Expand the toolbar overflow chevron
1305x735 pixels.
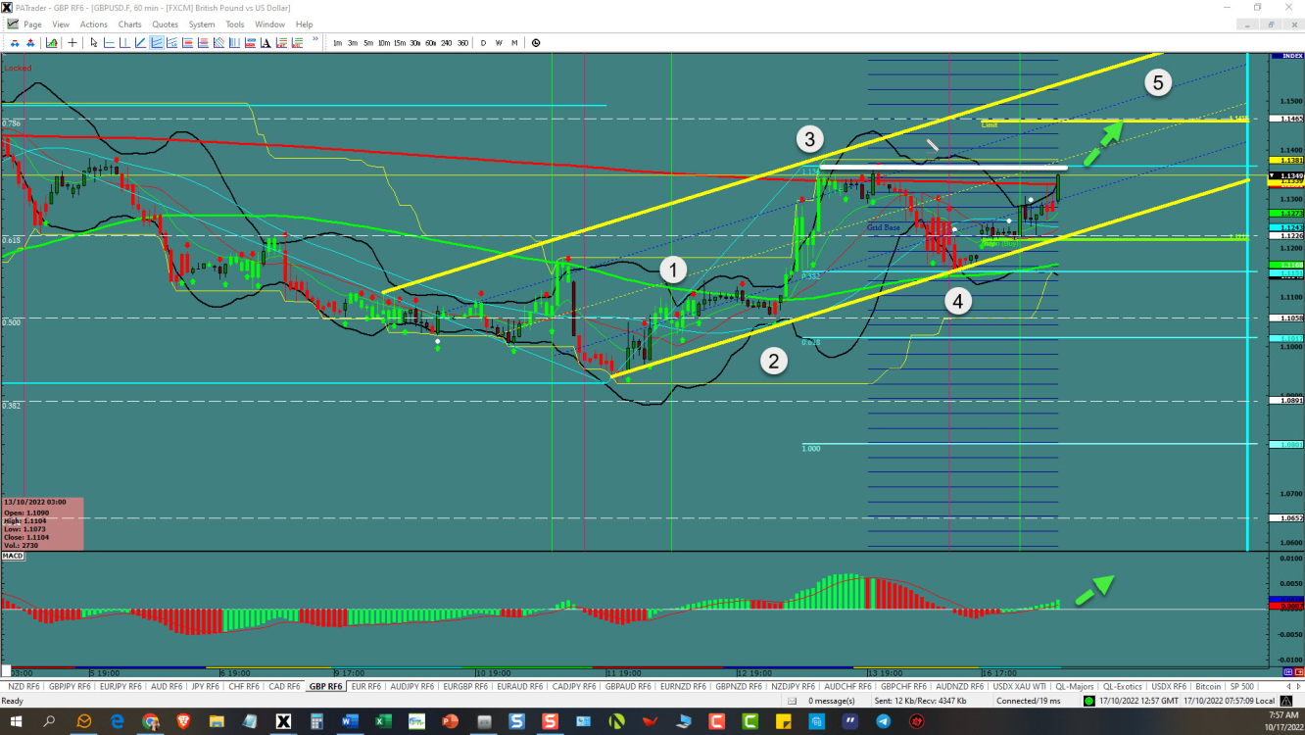315,39
